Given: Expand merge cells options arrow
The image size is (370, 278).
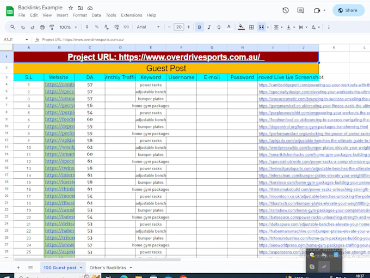Looking at the screenshot, I should coord(268,27).
